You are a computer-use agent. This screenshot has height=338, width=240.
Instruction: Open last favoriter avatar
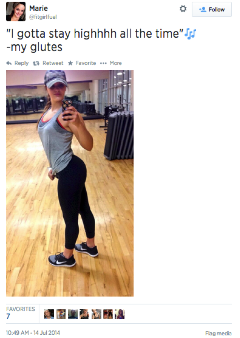click(120, 314)
